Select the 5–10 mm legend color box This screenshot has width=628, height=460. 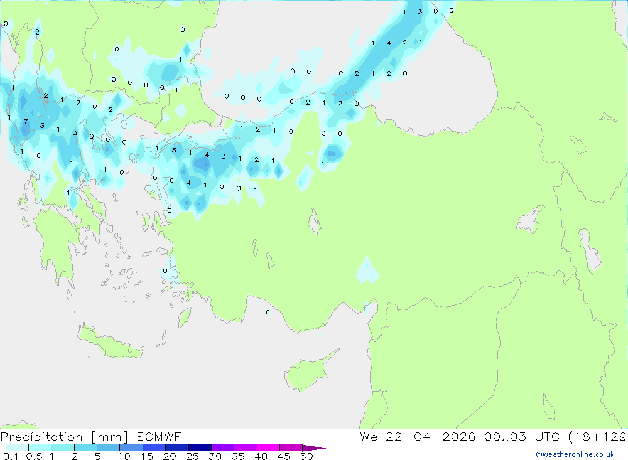pyautogui.click(x=108, y=447)
